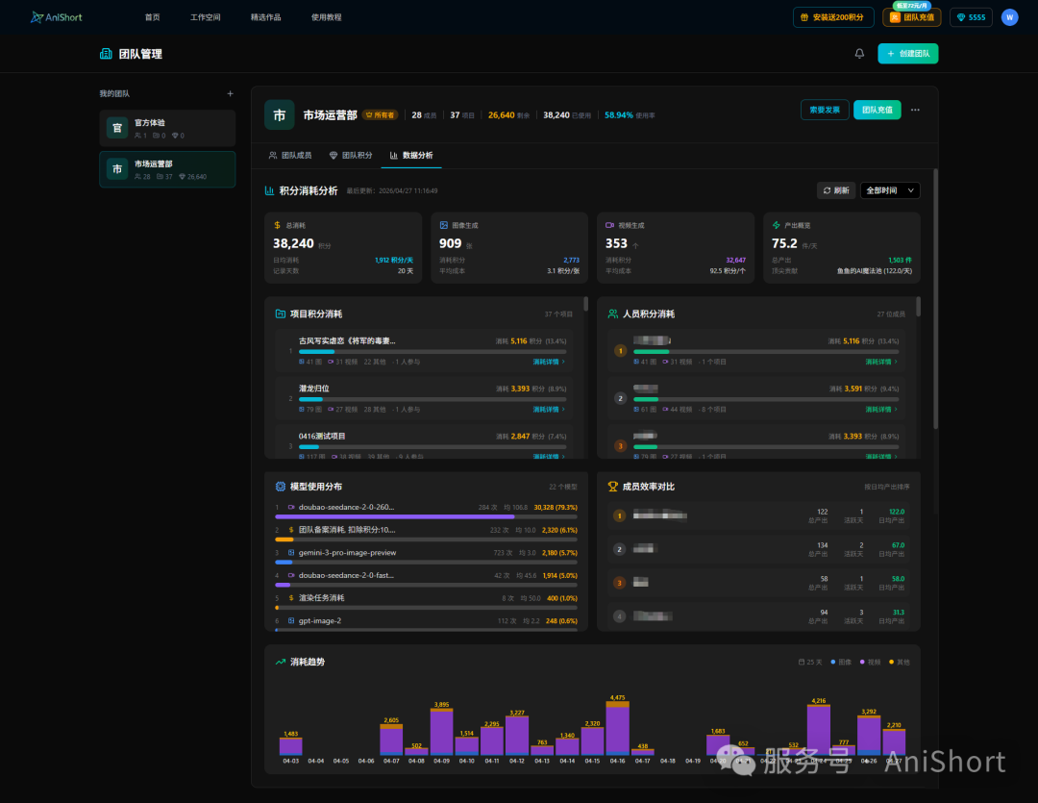Click the 积分消耗分析 bar chart icon
1038x803 pixels.
point(269,190)
